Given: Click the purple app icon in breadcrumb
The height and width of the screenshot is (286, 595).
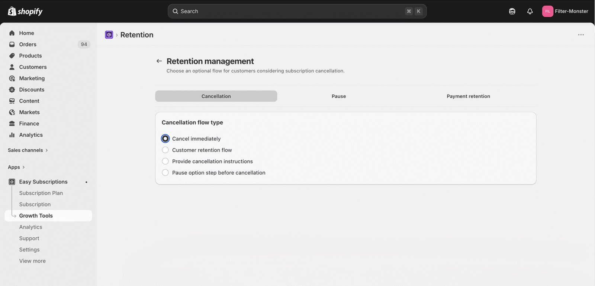Looking at the screenshot, I should coord(109,35).
